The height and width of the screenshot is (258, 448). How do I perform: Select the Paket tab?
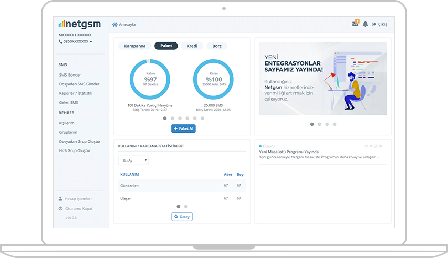pyautogui.click(x=166, y=46)
